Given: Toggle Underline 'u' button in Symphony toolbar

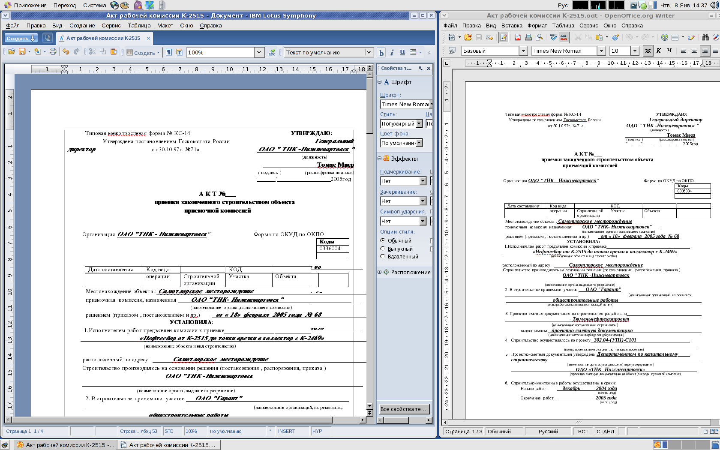Looking at the screenshot, I should coord(402,52).
